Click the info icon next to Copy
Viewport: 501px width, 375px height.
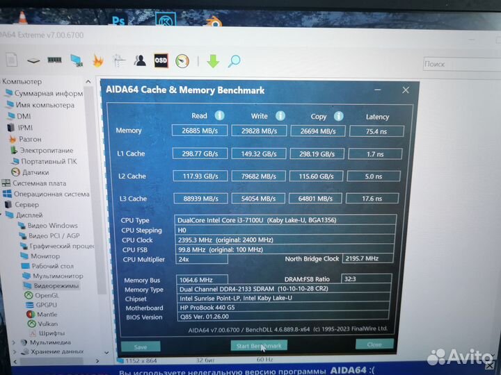coord(339,115)
